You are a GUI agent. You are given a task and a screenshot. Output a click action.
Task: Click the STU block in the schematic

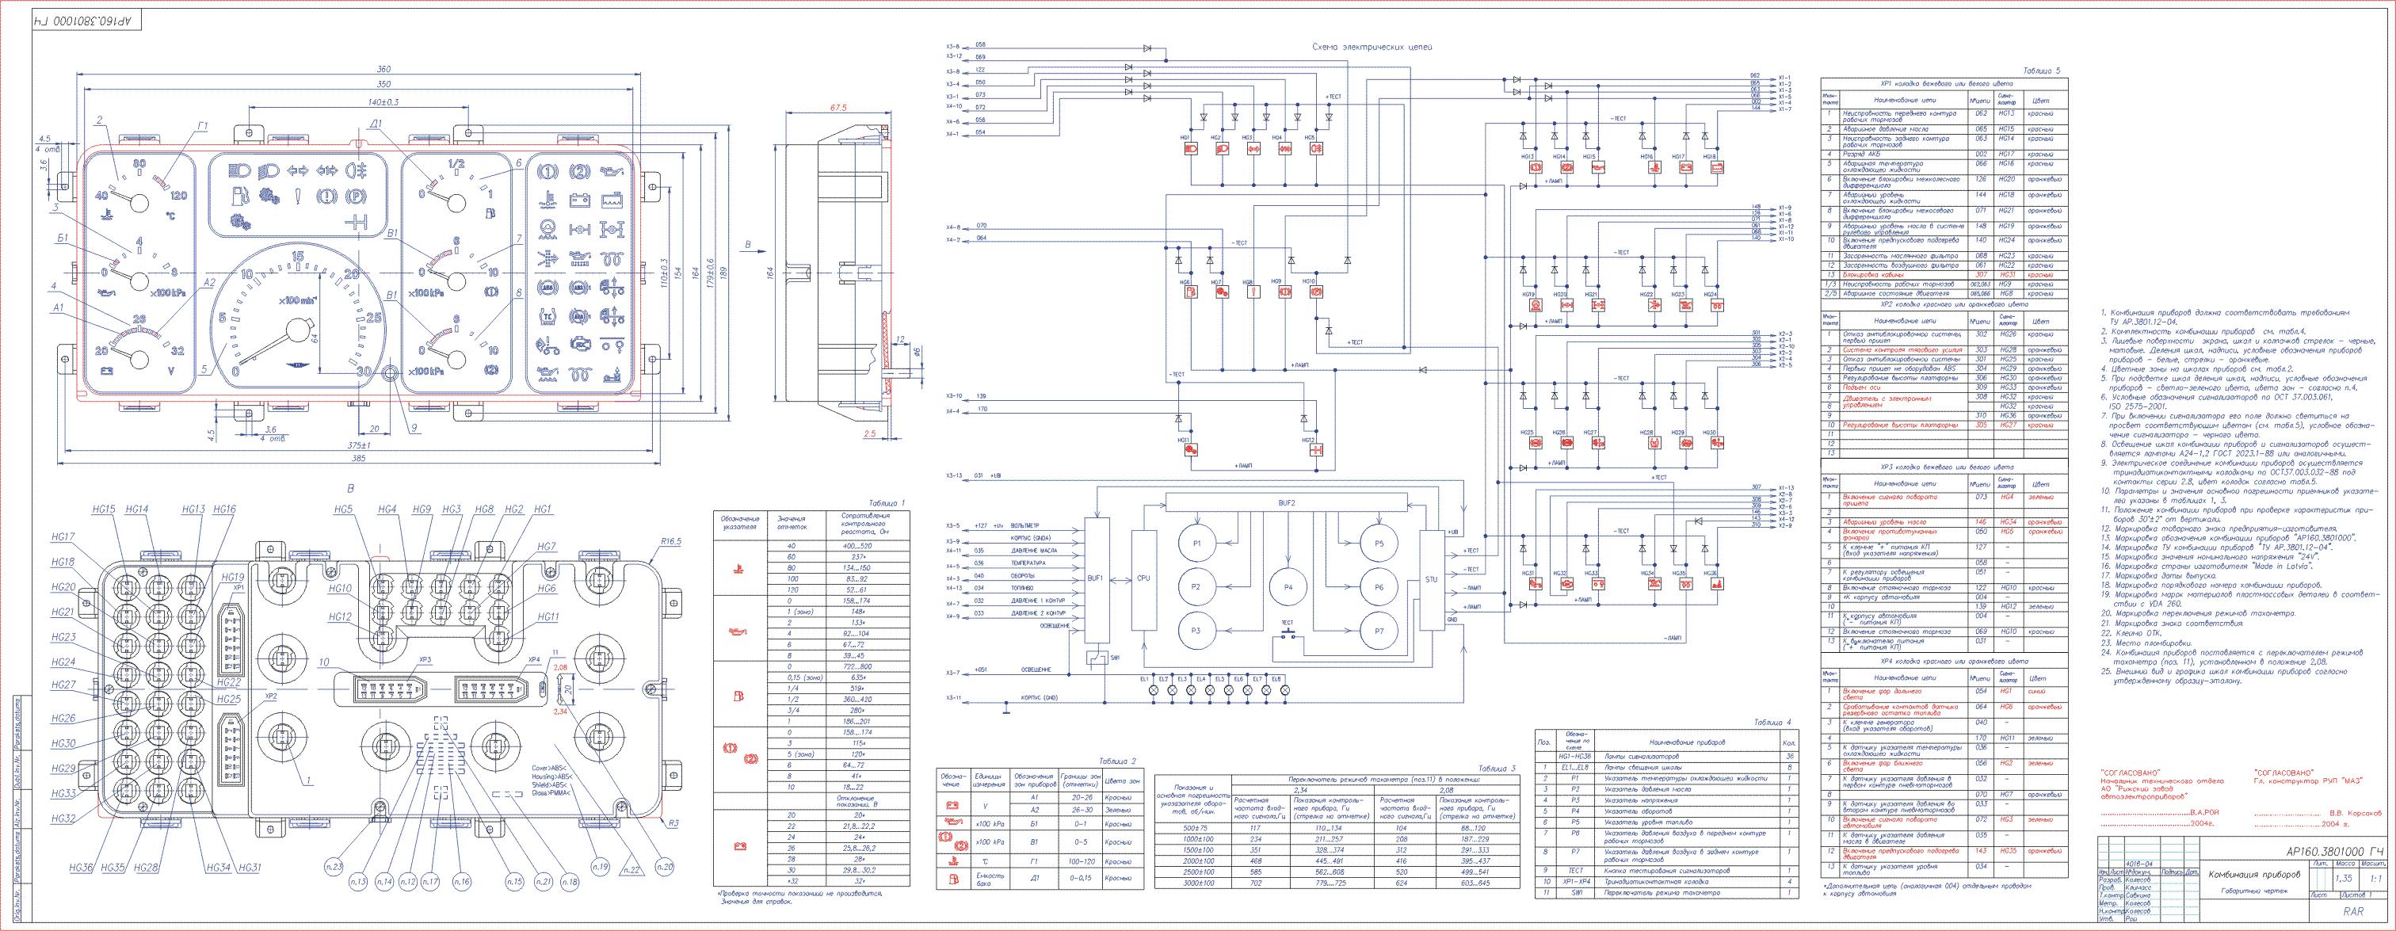(x=1430, y=578)
